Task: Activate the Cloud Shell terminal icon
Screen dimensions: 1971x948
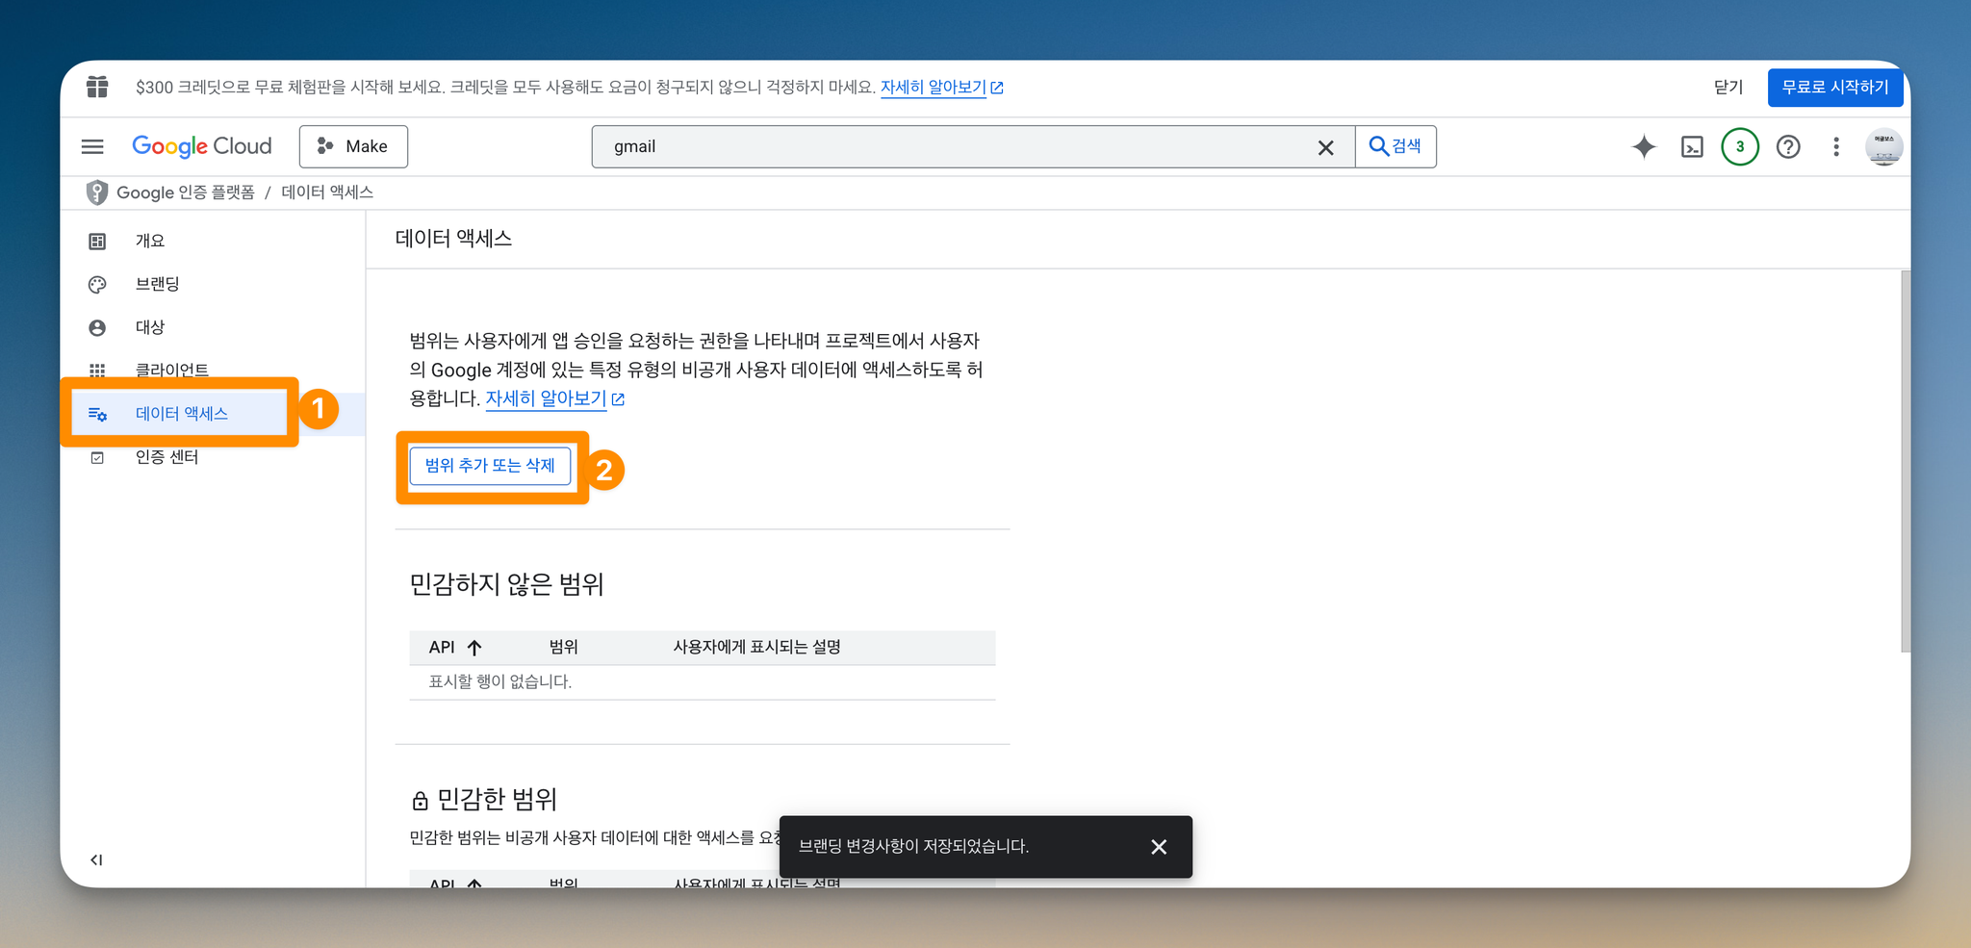Action: coord(1692,146)
